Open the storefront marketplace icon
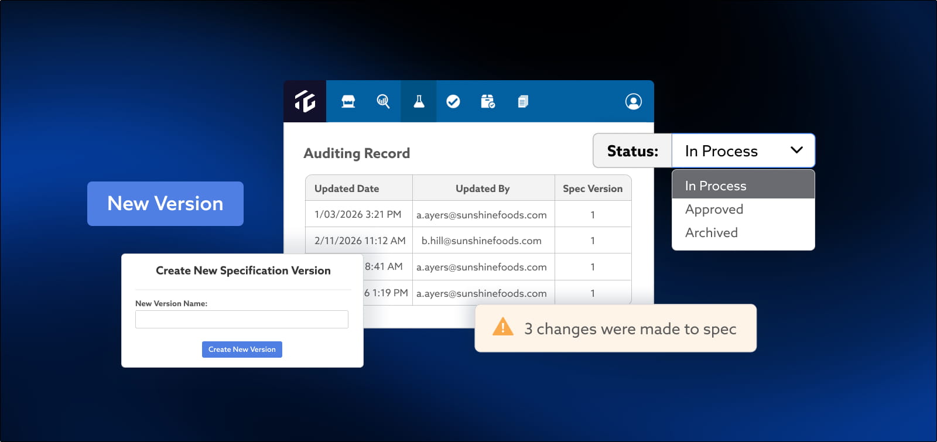 (x=348, y=101)
